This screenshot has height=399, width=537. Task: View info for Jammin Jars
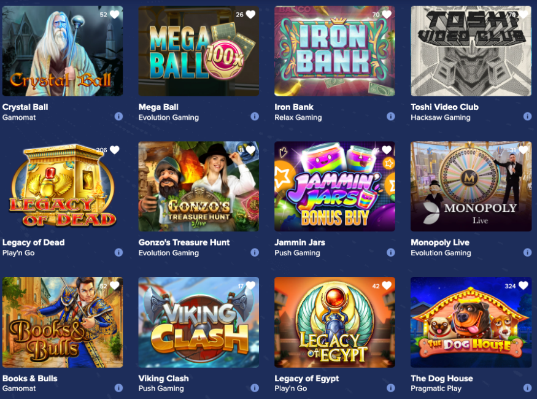(391, 252)
